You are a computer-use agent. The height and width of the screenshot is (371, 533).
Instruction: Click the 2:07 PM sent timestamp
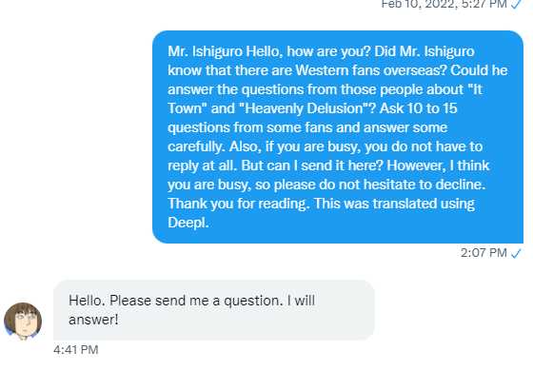click(484, 253)
